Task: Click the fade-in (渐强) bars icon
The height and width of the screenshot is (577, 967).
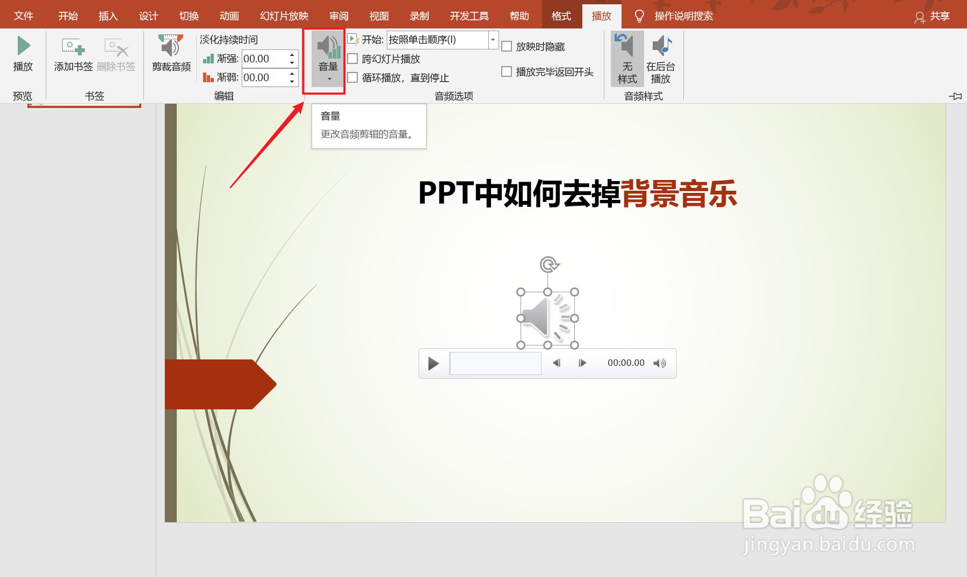Action: coord(208,59)
